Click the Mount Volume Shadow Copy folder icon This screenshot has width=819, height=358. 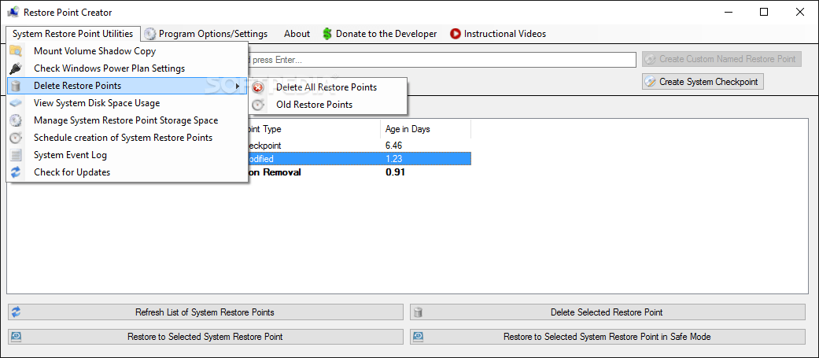(16, 51)
